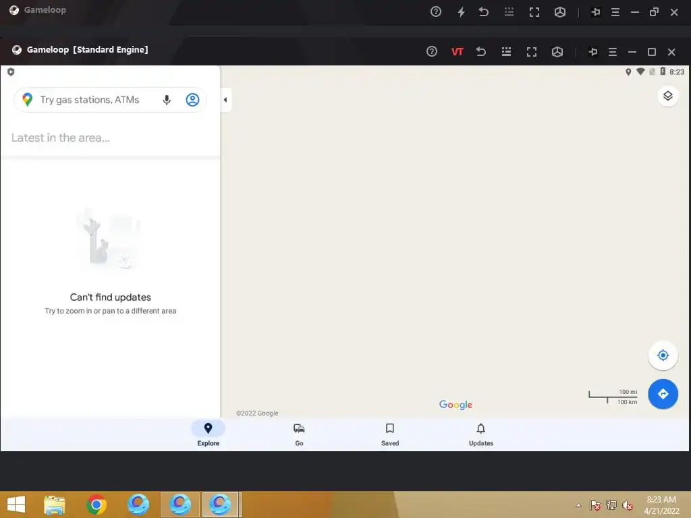Click the Action Center flag tray icon

[595, 505]
